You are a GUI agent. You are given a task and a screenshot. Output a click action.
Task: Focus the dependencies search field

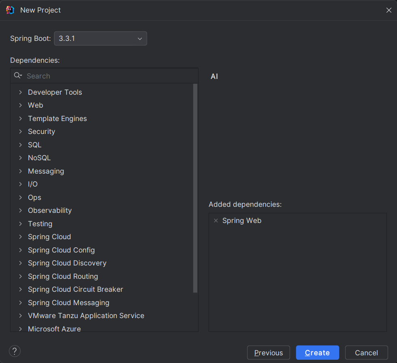(109, 76)
